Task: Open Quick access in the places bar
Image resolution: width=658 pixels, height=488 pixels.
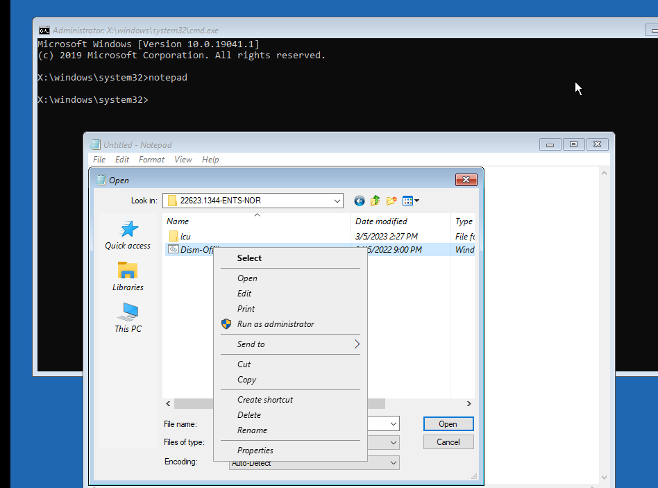Action: (x=128, y=235)
